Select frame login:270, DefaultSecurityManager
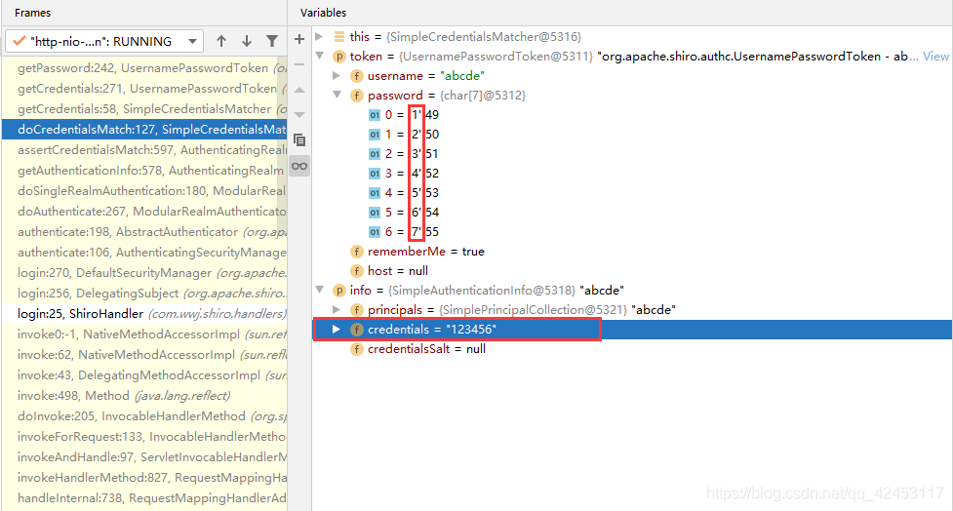Image resolution: width=953 pixels, height=511 pixels. (144, 273)
